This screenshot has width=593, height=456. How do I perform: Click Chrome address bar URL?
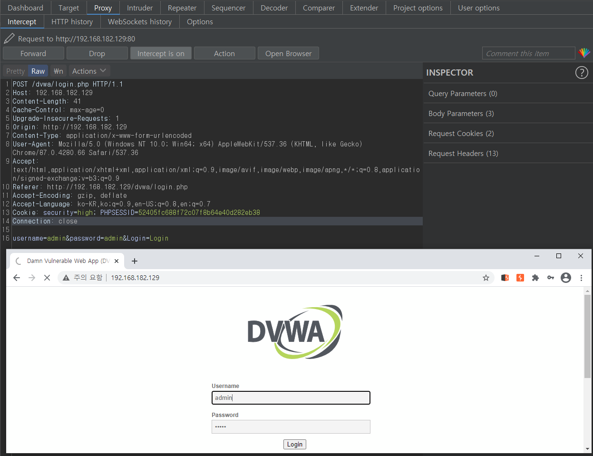[x=135, y=278]
